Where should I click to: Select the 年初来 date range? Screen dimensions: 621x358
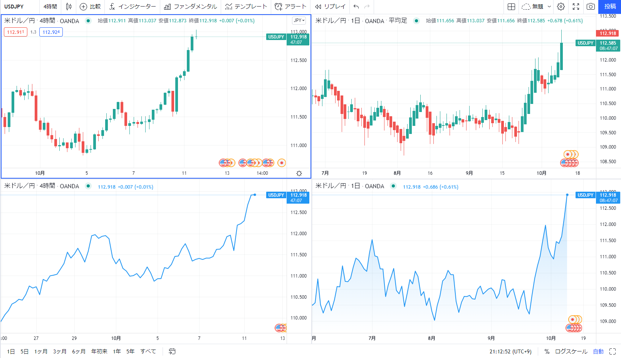(99, 351)
